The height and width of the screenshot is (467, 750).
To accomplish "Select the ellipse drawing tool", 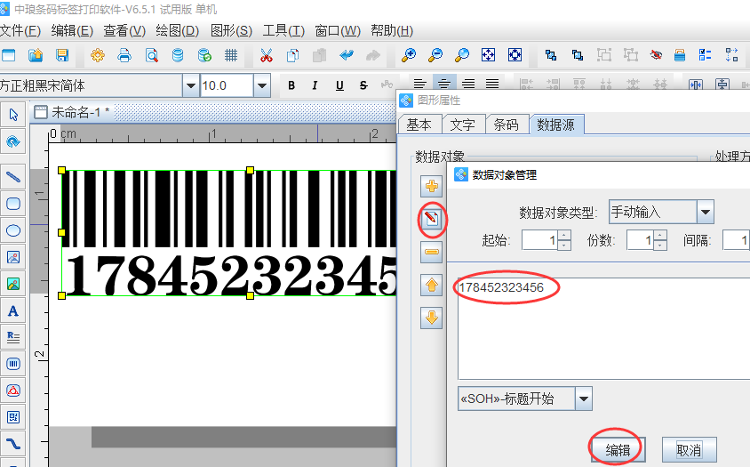I will (x=13, y=231).
